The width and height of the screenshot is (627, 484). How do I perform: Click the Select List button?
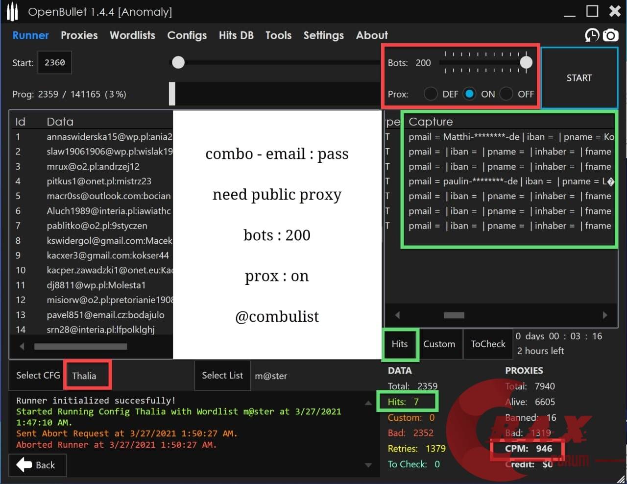pyautogui.click(x=222, y=375)
